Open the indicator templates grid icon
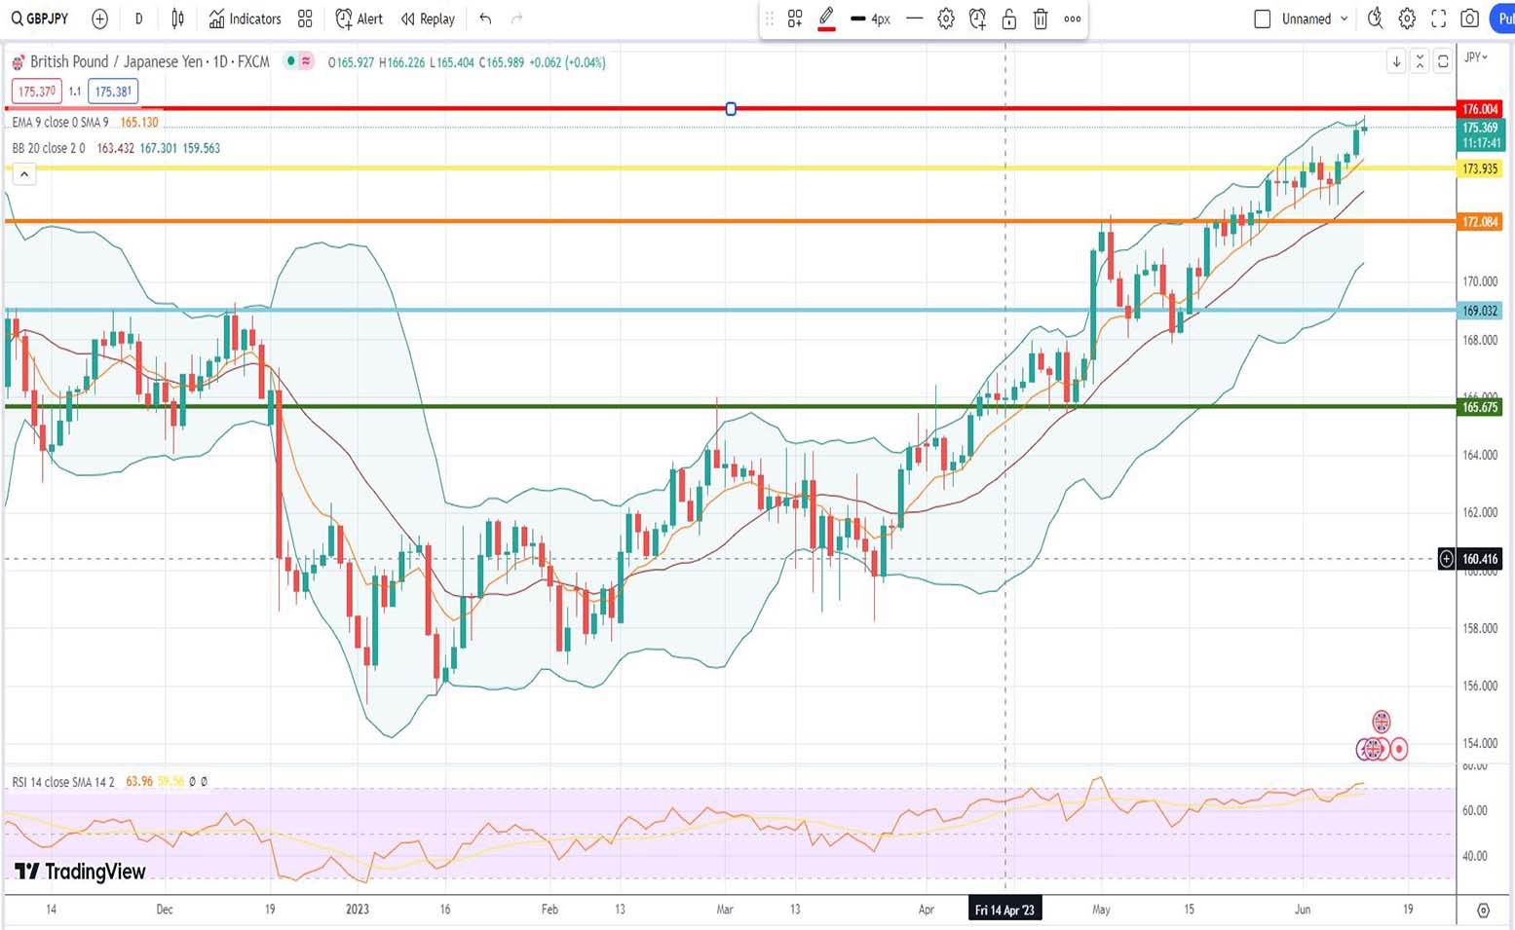 pos(305,19)
